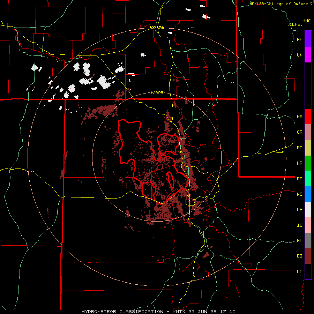Screen dimensions: 314x314
Task: Select the yellow BD legend swatch
Action: click(x=308, y=148)
